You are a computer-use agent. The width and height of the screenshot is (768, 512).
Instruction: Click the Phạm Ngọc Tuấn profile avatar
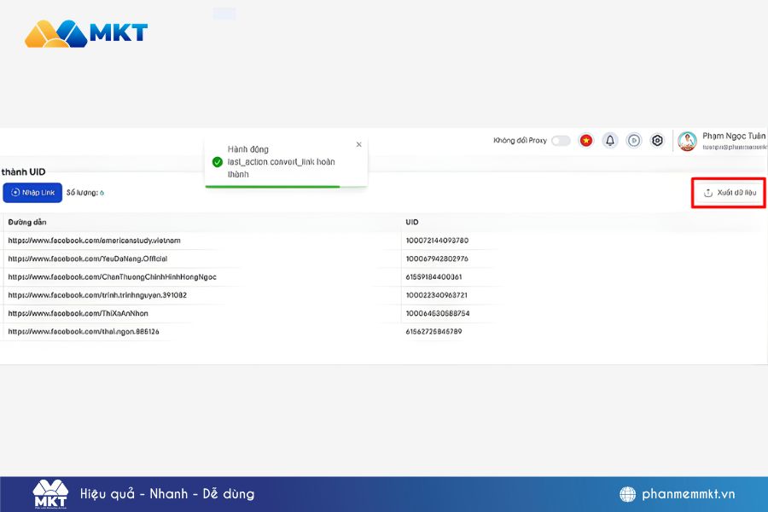click(687, 142)
